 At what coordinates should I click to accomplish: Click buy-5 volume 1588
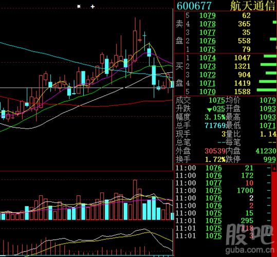(243, 91)
